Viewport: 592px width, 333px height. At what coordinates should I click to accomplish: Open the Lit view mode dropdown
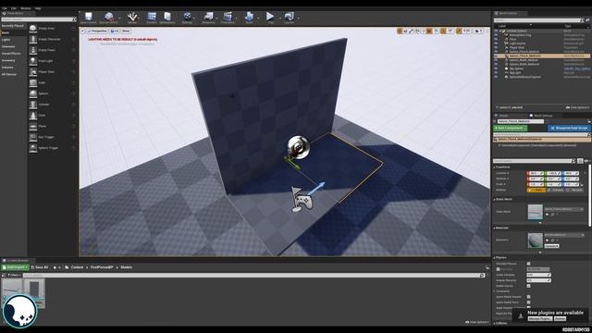coord(115,31)
